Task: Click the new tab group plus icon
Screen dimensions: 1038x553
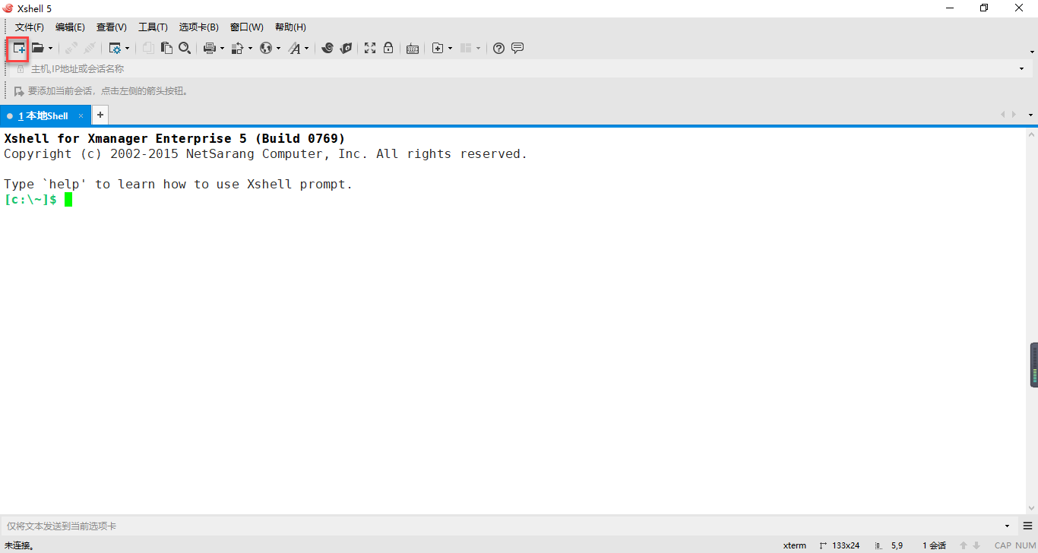Action: (x=438, y=48)
